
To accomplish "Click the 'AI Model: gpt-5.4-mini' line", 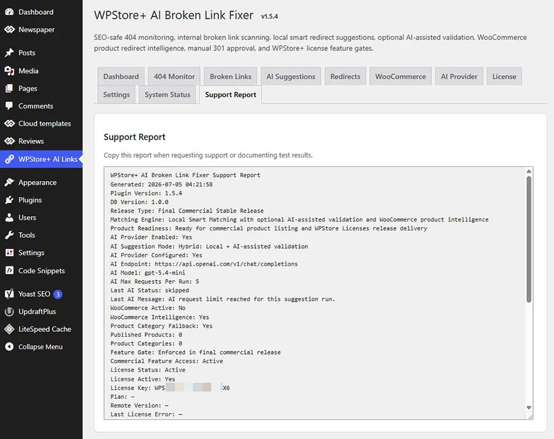I will tap(148, 273).
